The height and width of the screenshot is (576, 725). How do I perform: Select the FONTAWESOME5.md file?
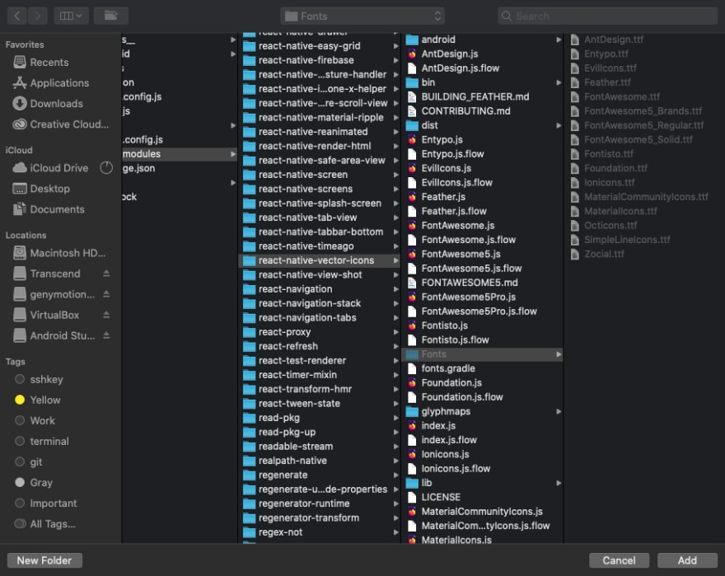coord(482,283)
